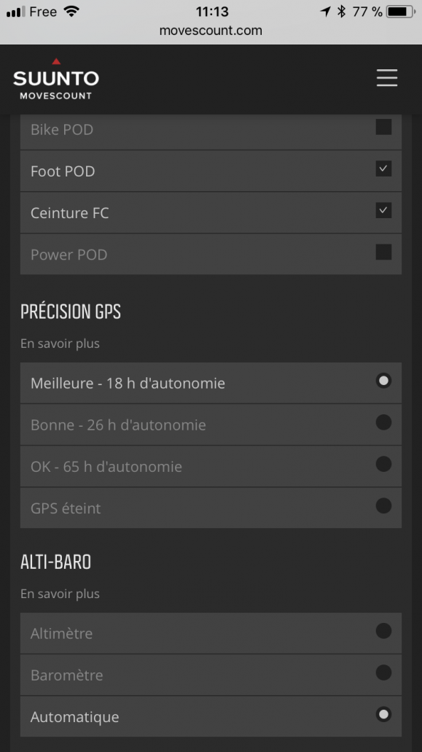
Task: Tap the movescount.com address bar
Action: (x=211, y=31)
